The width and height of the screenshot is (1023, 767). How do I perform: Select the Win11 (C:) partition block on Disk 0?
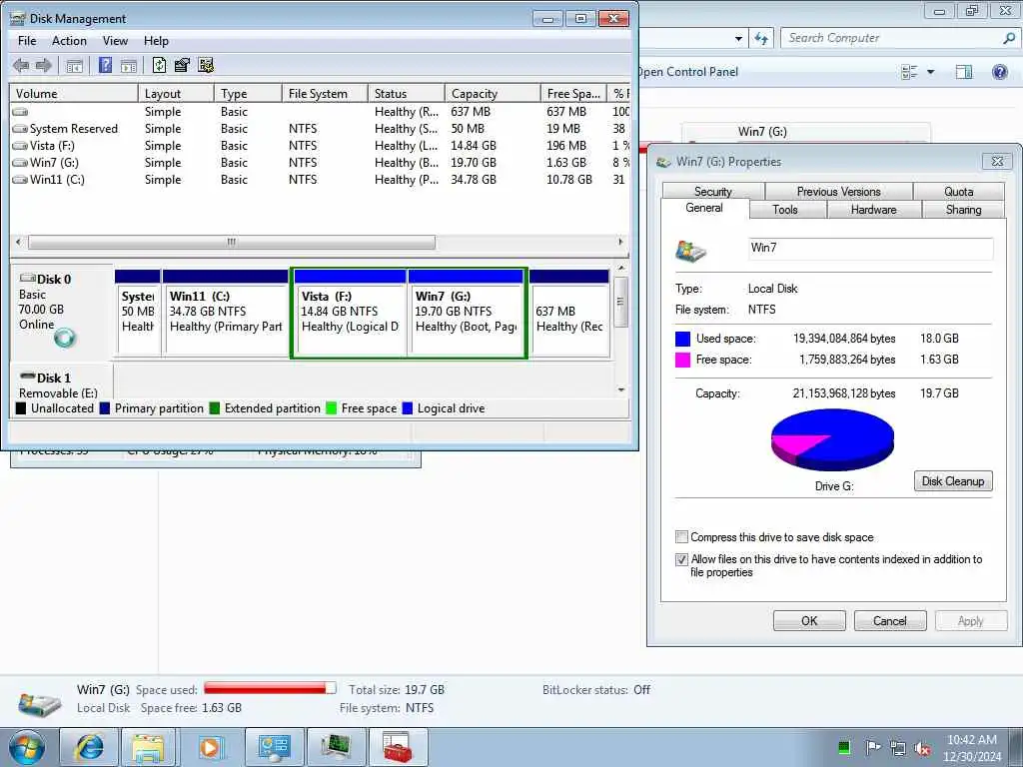coord(226,313)
